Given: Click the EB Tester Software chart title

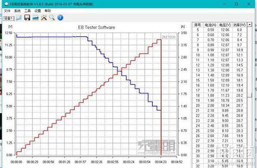Looking at the screenshot, I should pos(96,27).
